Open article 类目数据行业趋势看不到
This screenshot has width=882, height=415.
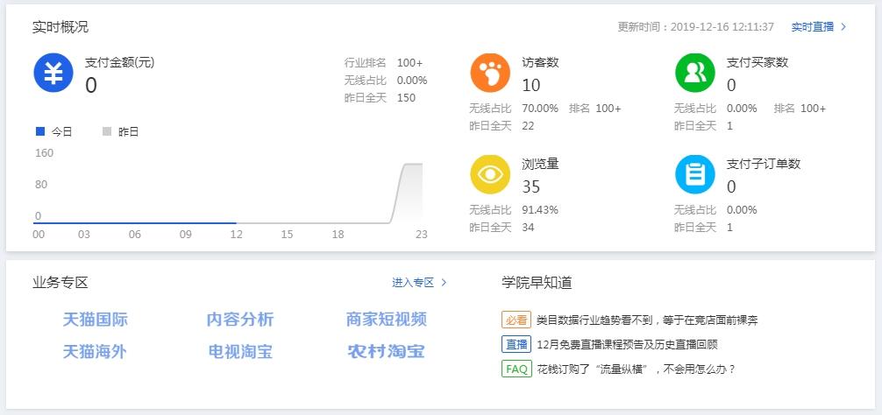pos(647,320)
